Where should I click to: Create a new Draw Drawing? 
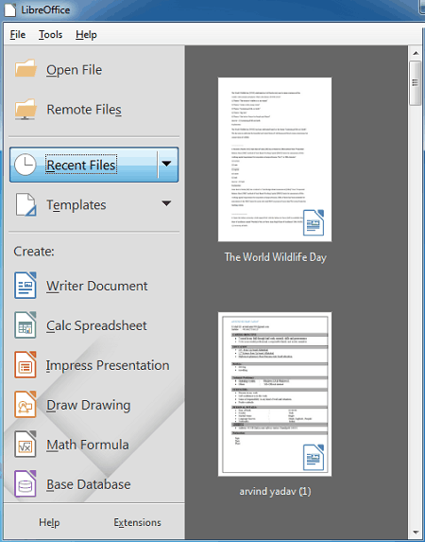[89, 405]
